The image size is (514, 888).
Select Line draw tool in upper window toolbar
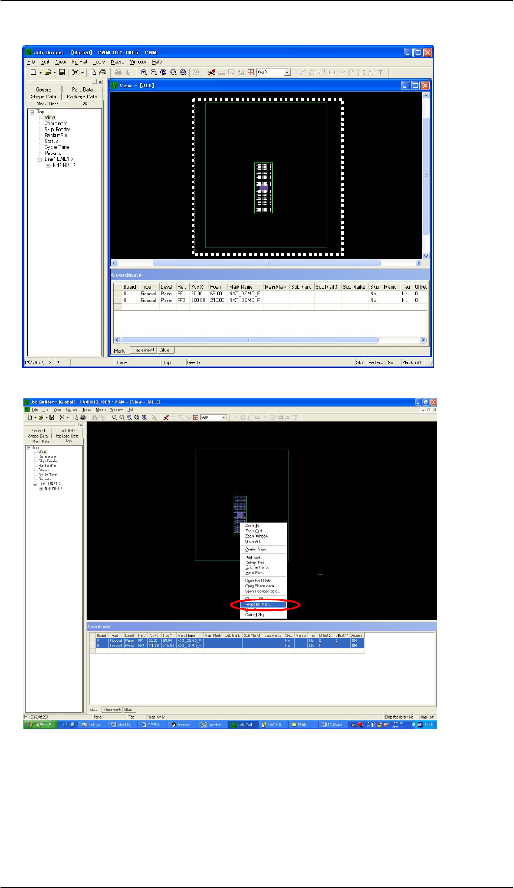[x=302, y=72]
